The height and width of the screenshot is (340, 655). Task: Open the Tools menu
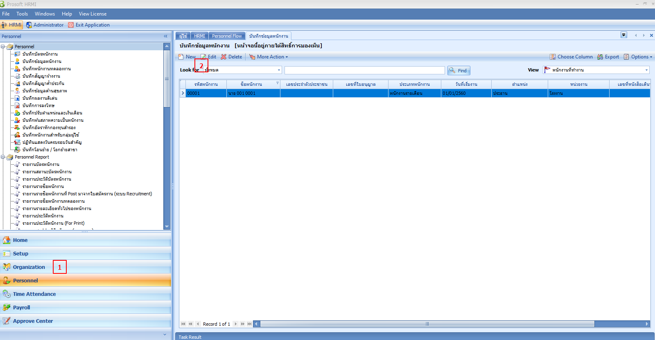coord(22,14)
